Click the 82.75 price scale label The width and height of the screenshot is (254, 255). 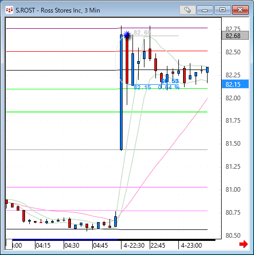233,29
